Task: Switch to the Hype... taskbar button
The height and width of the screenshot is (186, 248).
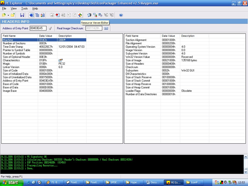Action: pyautogui.click(x=133, y=183)
